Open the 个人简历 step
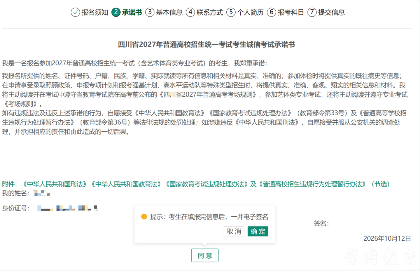 (x=250, y=12)
